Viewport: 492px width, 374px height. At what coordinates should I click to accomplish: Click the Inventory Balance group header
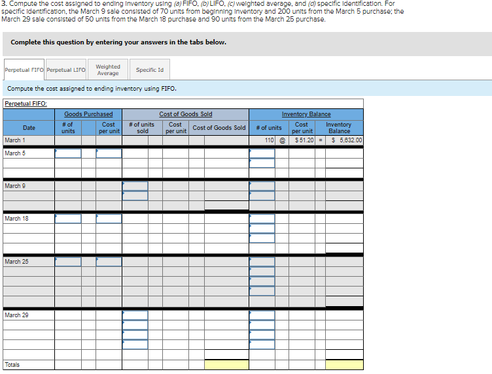pos(306,114)
